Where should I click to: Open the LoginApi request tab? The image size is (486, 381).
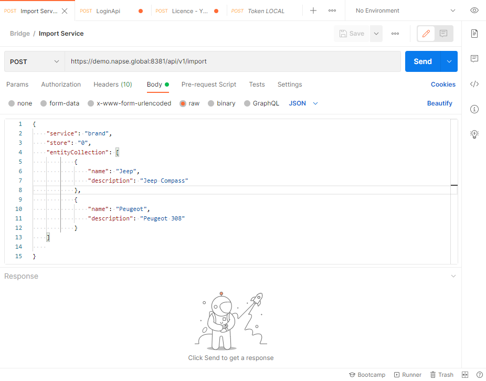tap(108, 11)
